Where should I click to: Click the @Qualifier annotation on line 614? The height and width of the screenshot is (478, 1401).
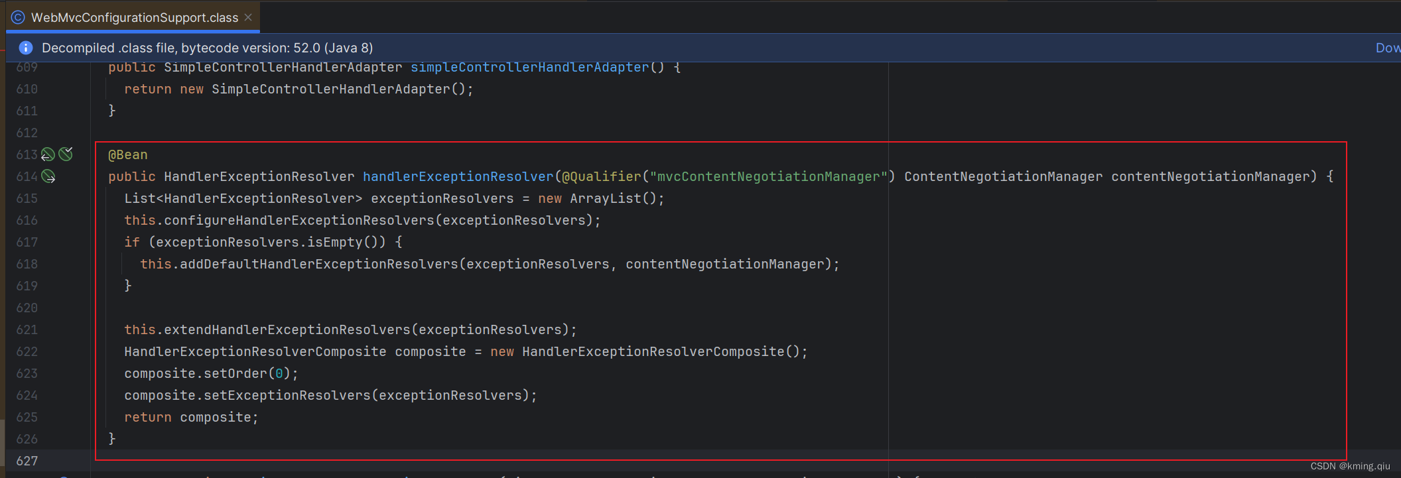(x=602, y=176)
